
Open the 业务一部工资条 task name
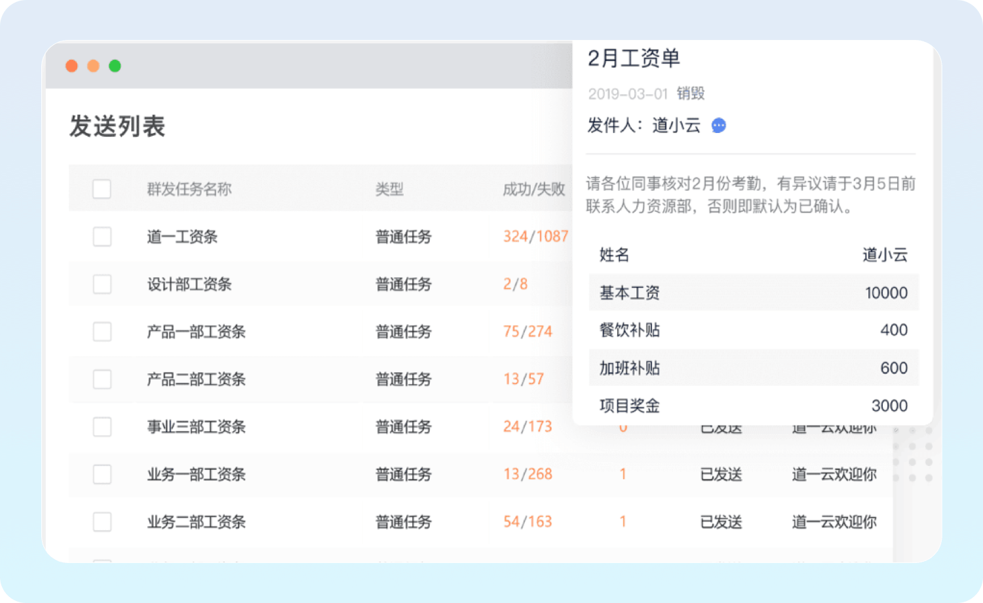(x=196, y=475)
